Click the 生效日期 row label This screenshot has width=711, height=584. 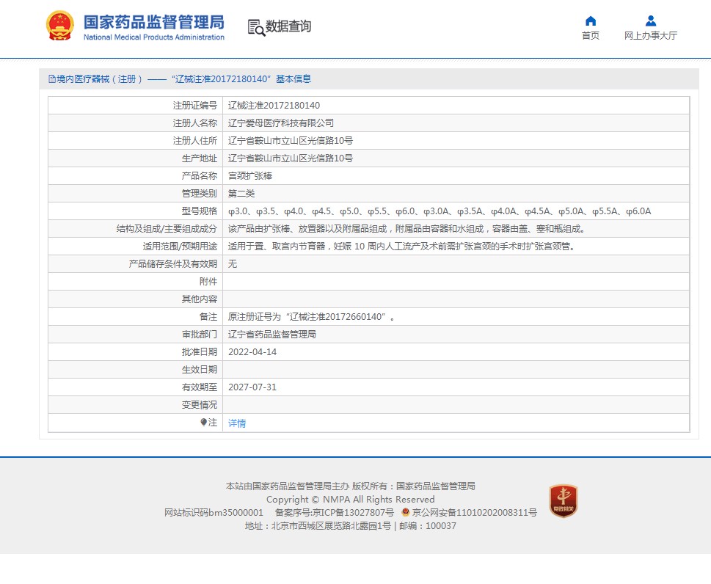pos(200,370)
